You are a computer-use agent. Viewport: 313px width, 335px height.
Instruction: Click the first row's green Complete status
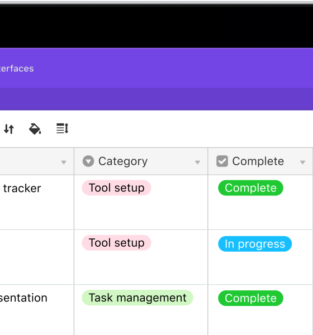click(x=250, y=188)
